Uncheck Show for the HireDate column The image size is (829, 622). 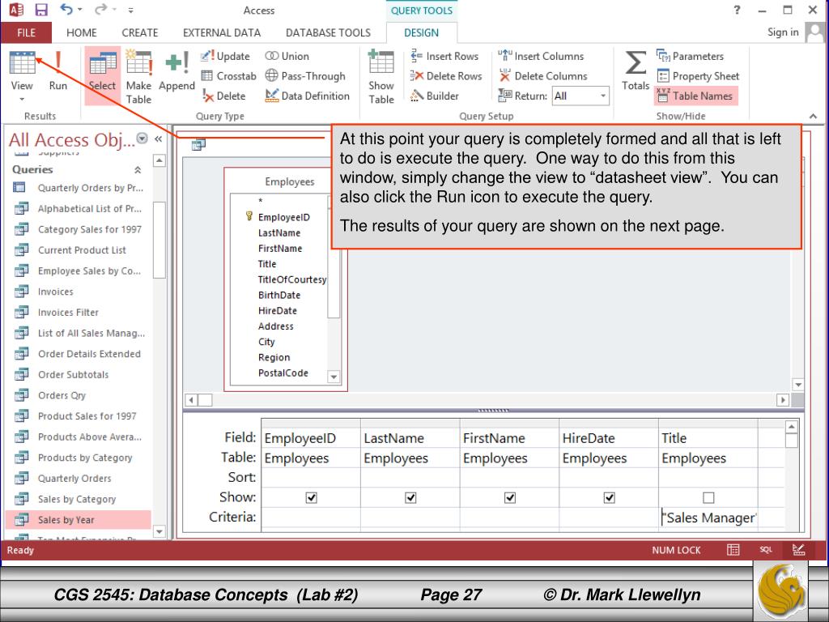pyautogui.click(x=610, y=498)
